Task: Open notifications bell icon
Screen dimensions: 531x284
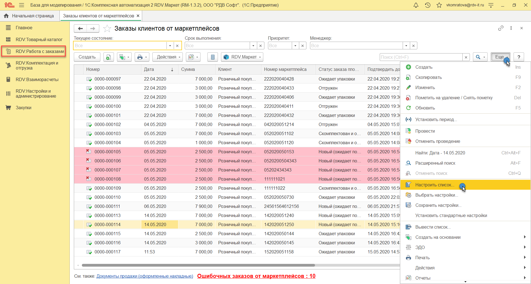Action: pos(416,5)
